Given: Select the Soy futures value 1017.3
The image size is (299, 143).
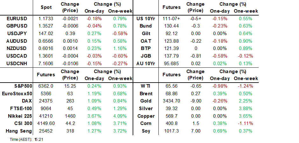Looking at the screenshot, I should click(x=171, y=131).
